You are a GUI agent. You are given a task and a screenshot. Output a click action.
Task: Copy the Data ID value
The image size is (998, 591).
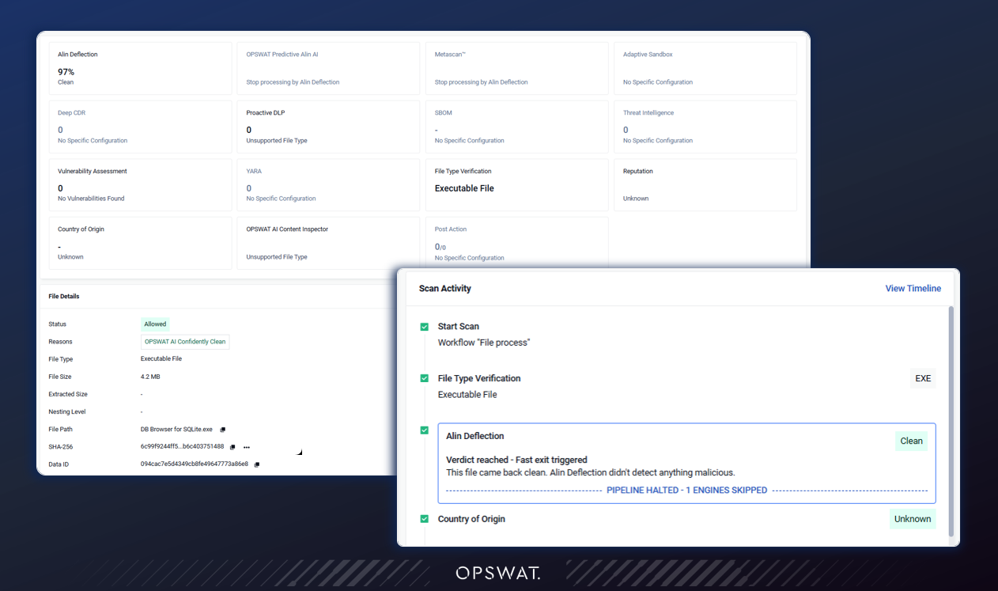(257, 464)
